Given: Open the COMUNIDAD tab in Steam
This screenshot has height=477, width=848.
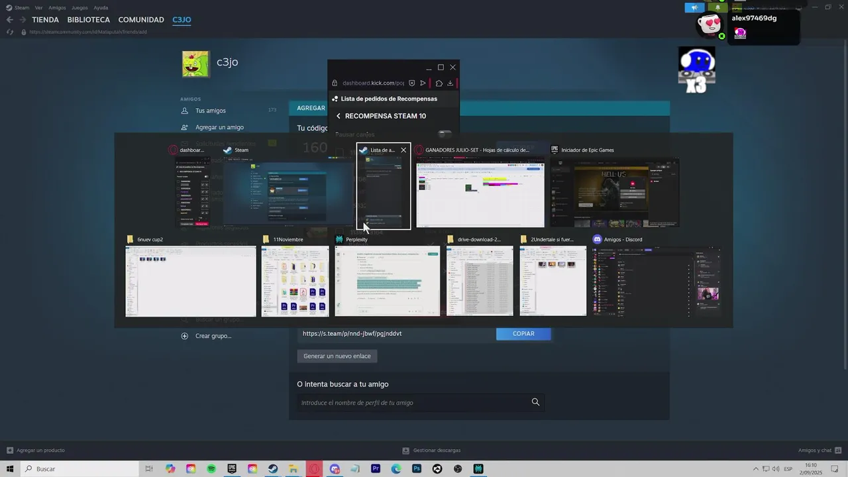Looking at the screenshot, I should 141,20.
